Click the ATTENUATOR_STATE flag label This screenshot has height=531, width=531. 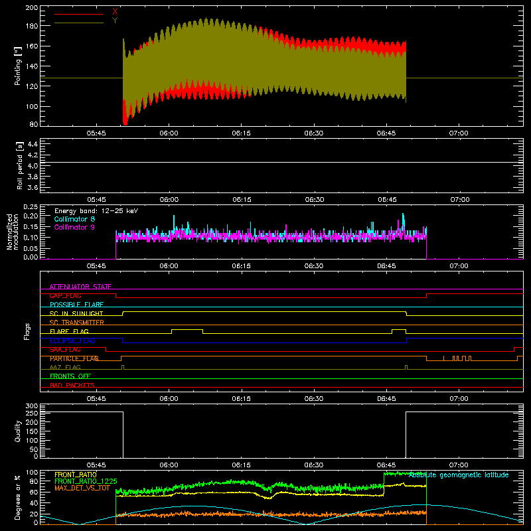pos(80,287)
